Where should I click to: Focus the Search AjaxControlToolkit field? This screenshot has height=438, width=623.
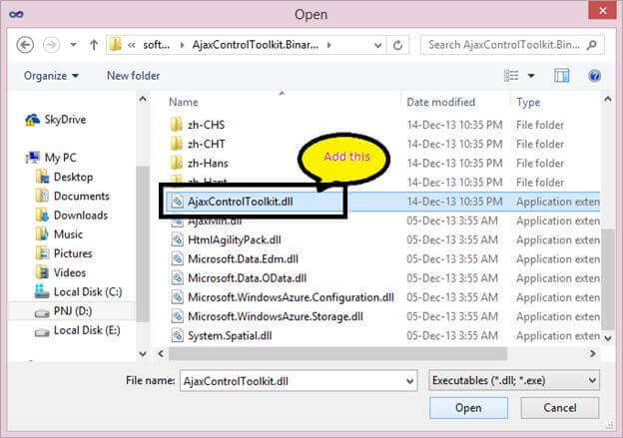coord(512,45)
